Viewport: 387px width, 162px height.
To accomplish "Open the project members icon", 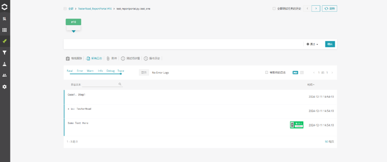I will pyautogui.click(x=4, y=75).
